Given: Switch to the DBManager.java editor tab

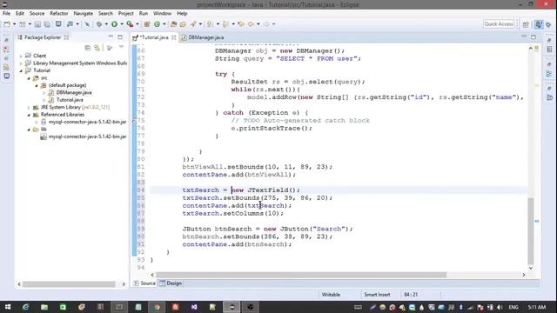Looking at the screenshot, I should [203, 37].
